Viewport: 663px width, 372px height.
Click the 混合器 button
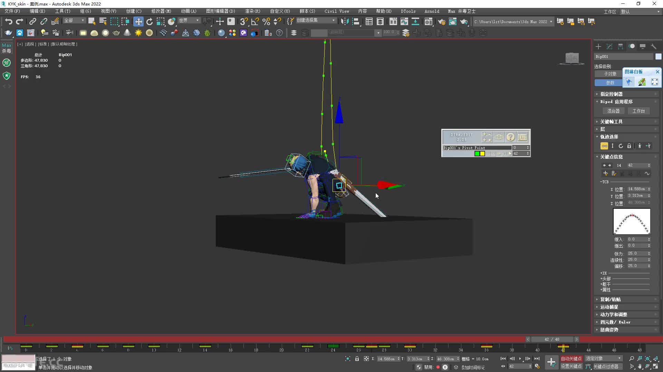pos(613,111)
